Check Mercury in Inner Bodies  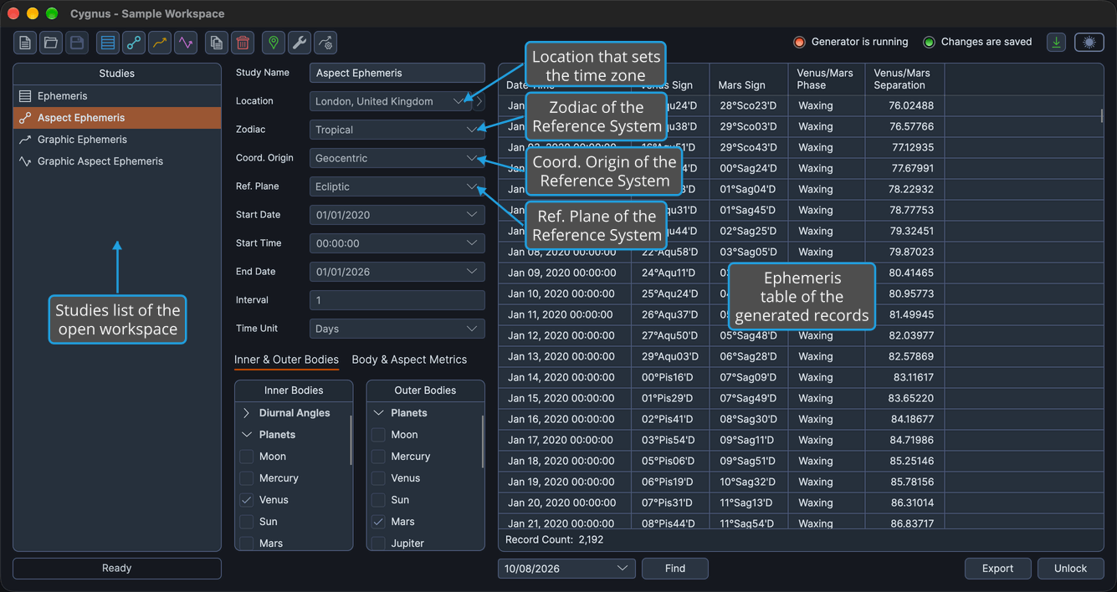coord(247,478)
